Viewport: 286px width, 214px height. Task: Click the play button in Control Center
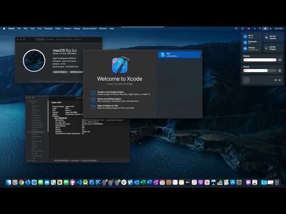coord(276,80)
